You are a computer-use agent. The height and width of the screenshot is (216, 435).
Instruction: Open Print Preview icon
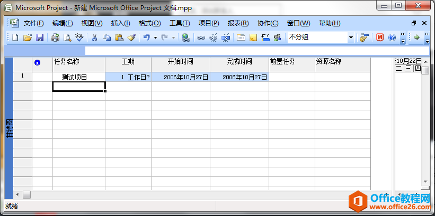pyautogui.click(x=67, y=37)
